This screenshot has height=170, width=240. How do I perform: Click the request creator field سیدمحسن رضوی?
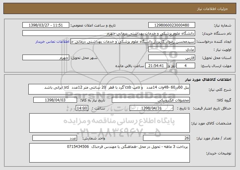[x=133, y=41]
